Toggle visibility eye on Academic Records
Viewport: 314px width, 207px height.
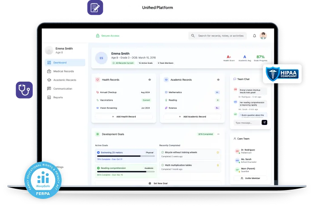point(218,79)
